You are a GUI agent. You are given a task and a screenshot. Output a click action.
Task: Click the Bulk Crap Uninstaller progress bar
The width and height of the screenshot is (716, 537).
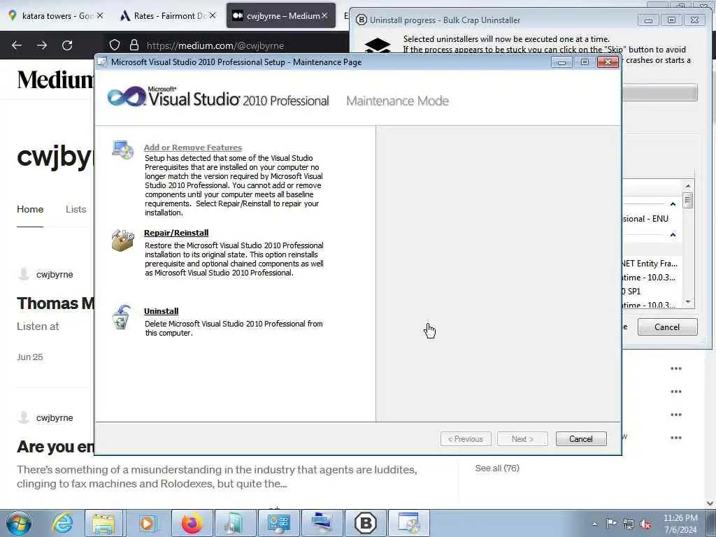pyautogui.click(x=660, y=93)
